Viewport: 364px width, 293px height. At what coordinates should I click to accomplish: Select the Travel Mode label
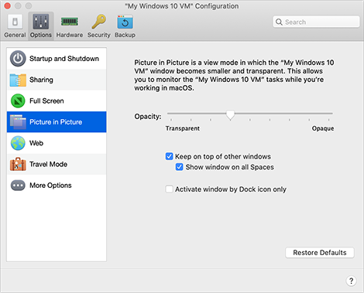point(49,164)
